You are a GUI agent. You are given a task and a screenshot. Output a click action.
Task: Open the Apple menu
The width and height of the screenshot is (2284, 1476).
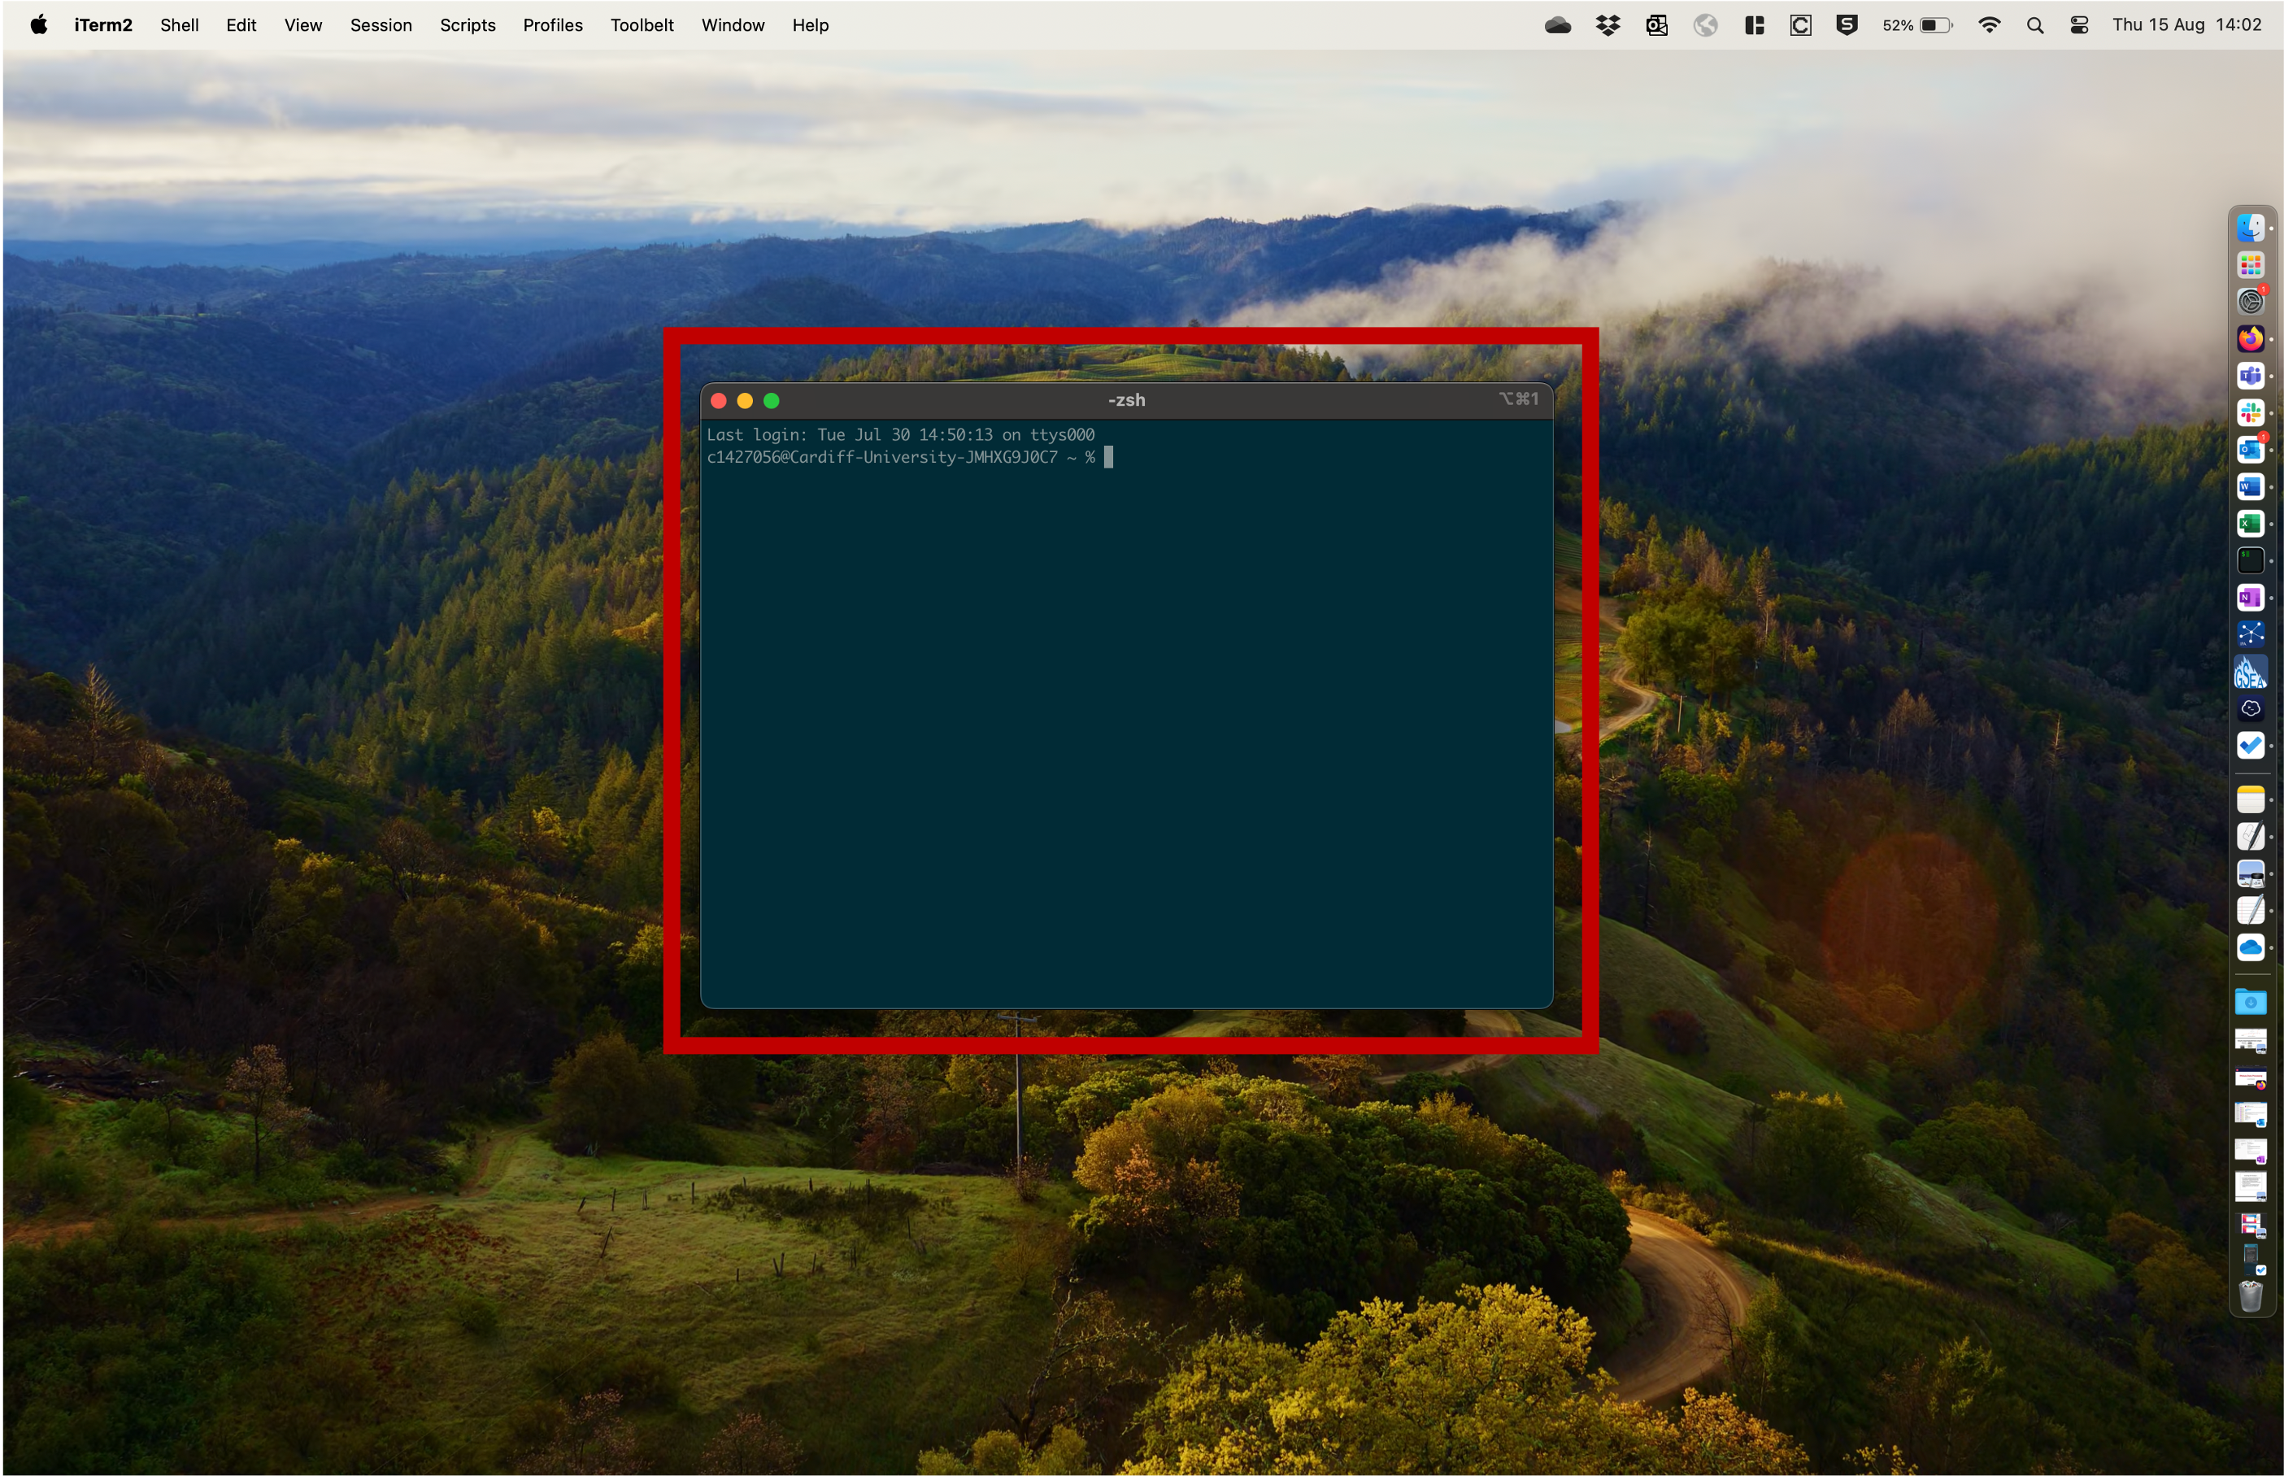point(38,26)
